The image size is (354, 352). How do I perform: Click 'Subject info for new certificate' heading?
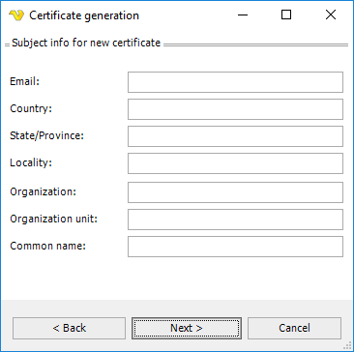[x=86, y=43]
